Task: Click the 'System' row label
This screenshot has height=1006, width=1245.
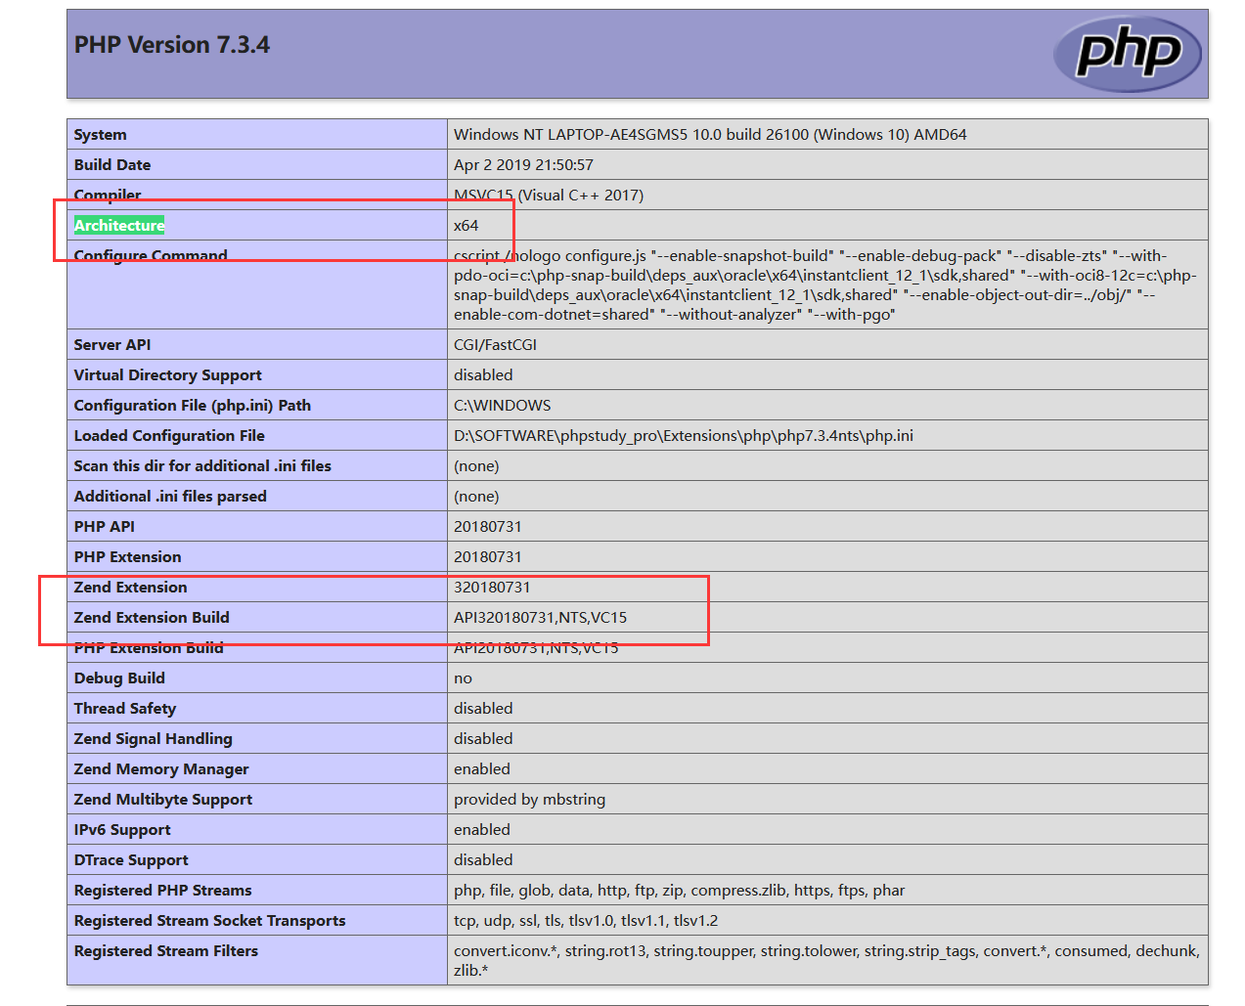Action: point(100,135)
